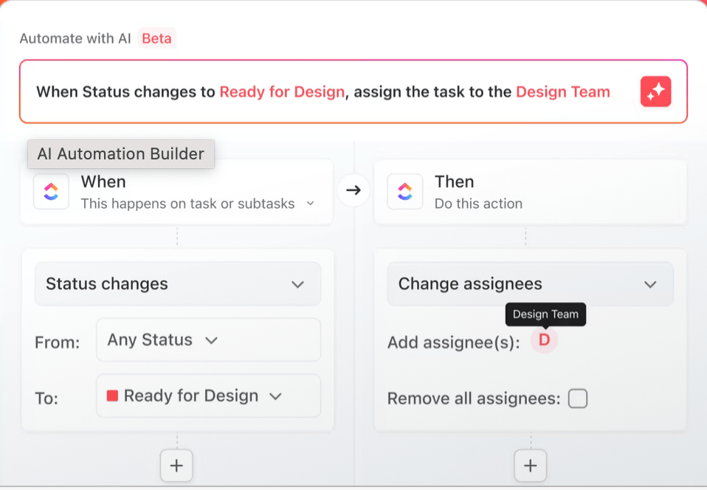The width and height of the screenshot is (707, 490).
Task: Click 'Ready for Design' highlighted in the prompt
Action: [x=282, y=92]
